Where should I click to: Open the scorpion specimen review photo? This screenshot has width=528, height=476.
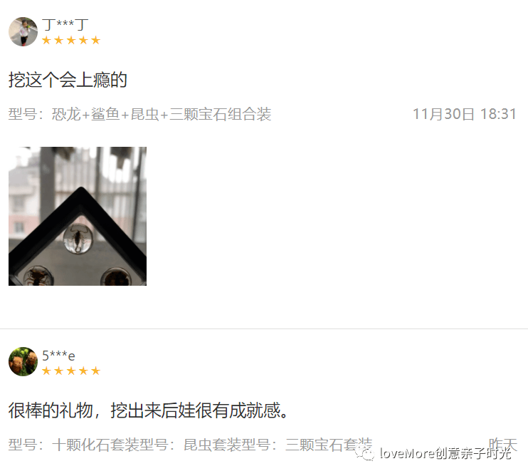[x=78, y=216]
